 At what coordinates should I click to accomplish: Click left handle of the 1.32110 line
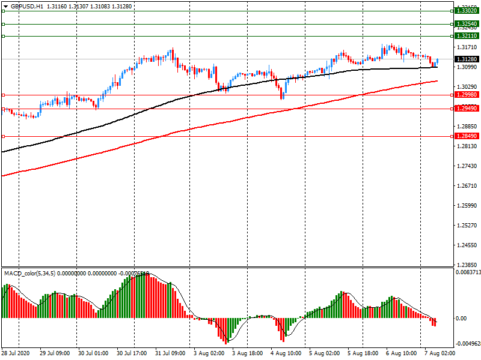[4, 36]
